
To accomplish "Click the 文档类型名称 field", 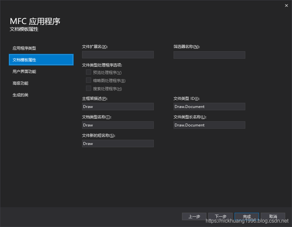I will point(118,125).
